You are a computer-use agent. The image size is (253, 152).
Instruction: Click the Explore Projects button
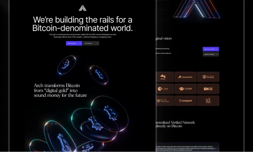point(211,54)
